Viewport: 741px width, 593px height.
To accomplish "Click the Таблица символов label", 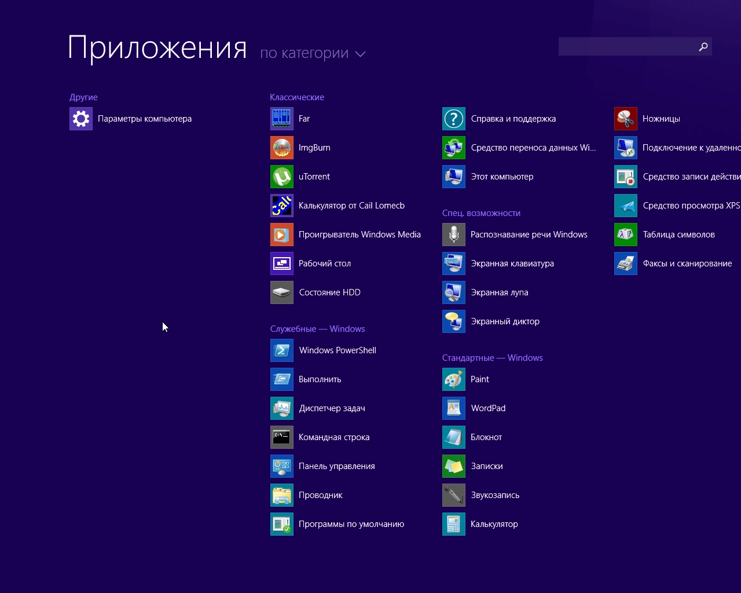I will coord(679,235).
